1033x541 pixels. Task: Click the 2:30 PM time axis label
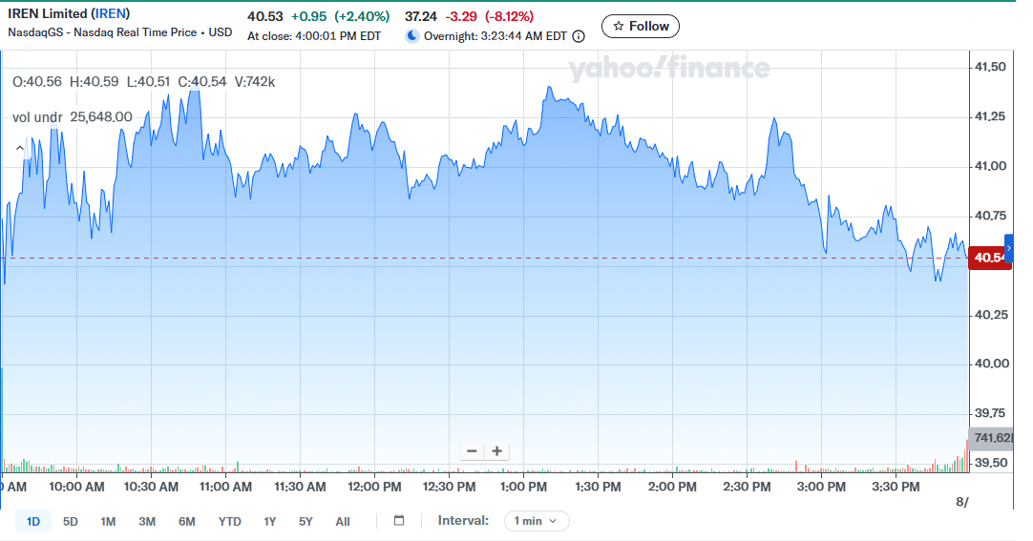click(747, 487)
